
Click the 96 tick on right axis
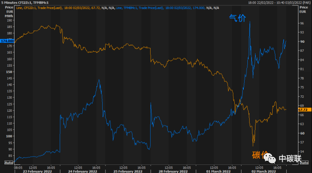click(x=302, y=23)
